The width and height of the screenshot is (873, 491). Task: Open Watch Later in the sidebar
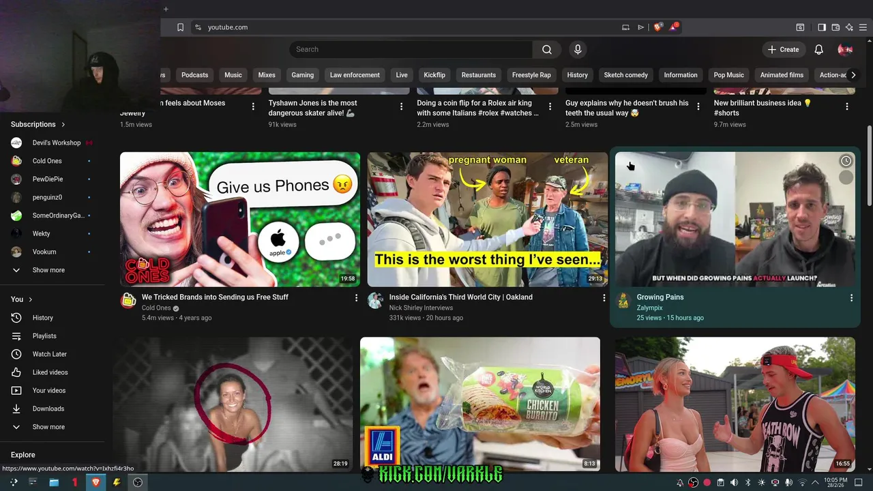[x=49, y=354]
